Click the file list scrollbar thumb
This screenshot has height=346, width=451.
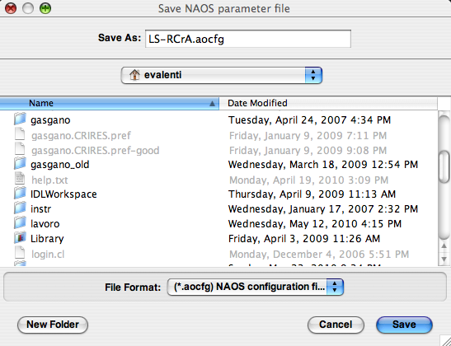point(444,166)
